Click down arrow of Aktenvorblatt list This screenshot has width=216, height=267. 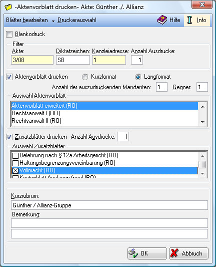(202, 122)
